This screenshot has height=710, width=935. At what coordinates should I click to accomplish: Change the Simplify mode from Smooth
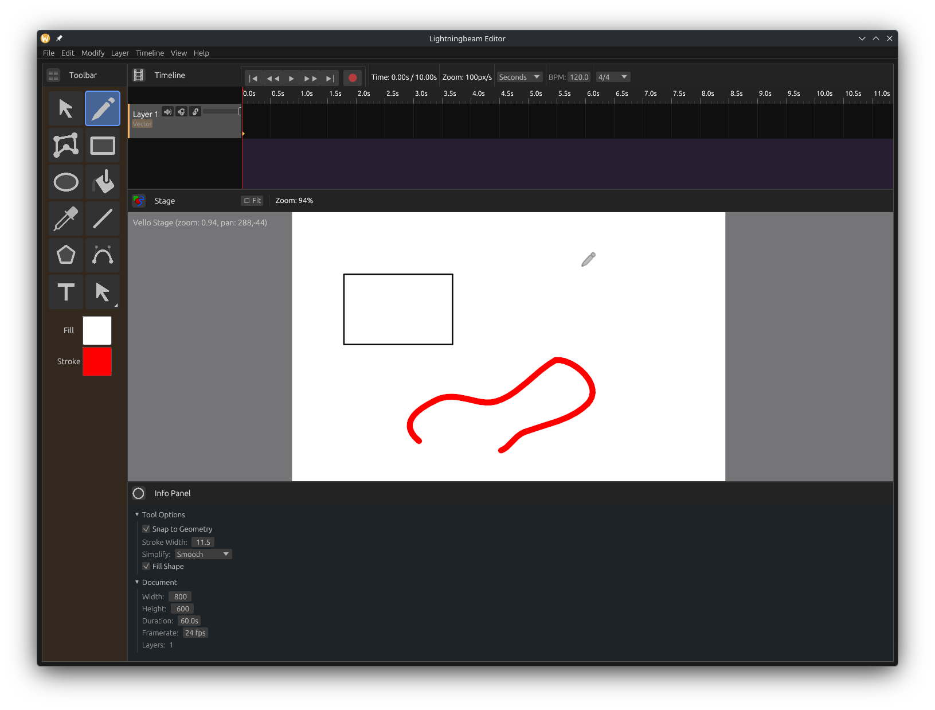202,554
